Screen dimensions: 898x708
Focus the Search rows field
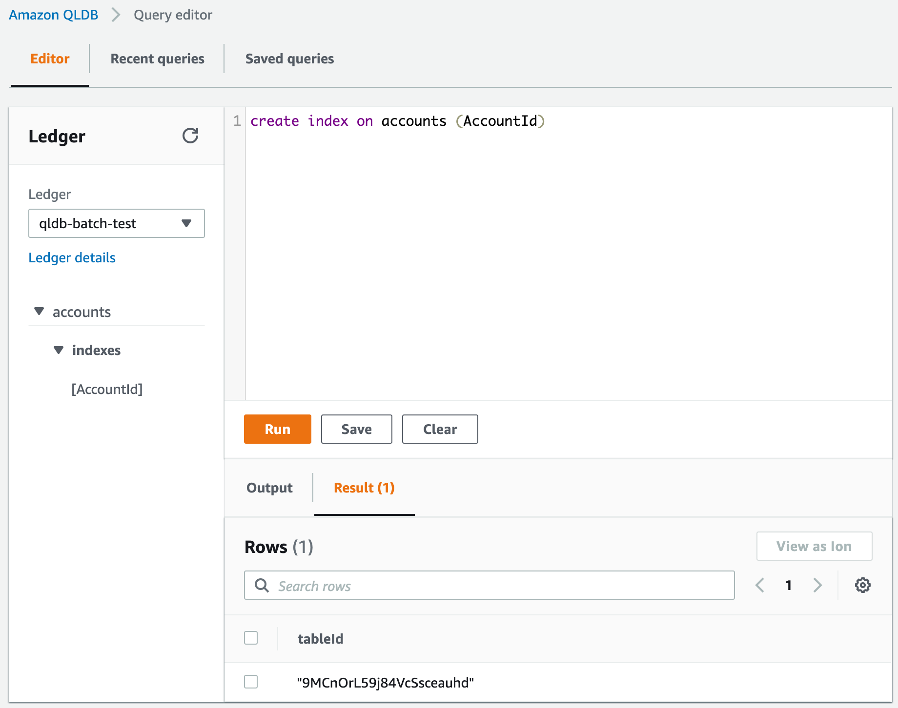point(490,585)
